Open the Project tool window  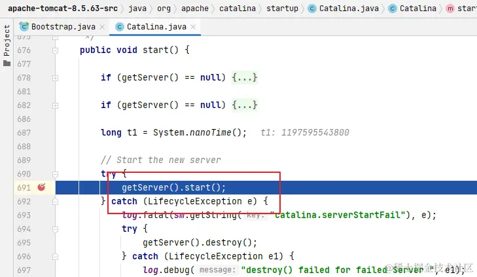[x=7, y=45]
